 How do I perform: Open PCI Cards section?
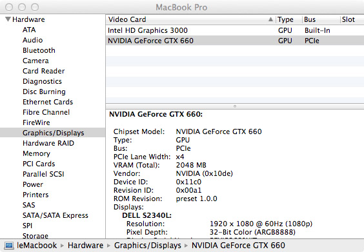point(39,164)
